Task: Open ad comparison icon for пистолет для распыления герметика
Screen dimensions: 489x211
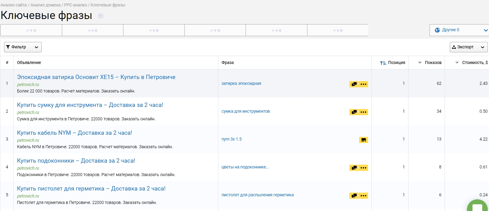Action: [x=354, y=196]
